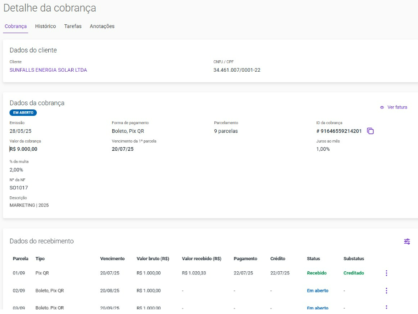Open client SUNFALLS ENERGIA SOLAR LTDA
Screen dimensions: 418x314
click(x=48, y=70)
